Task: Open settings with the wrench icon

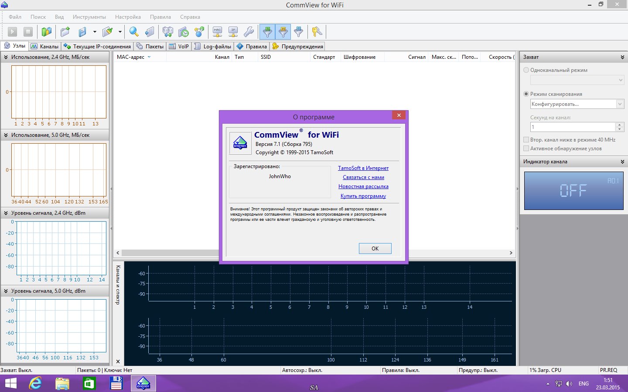Action: (249, 32)
